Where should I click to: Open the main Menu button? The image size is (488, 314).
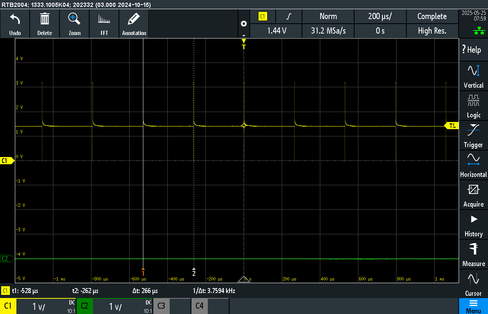[473, 306]
